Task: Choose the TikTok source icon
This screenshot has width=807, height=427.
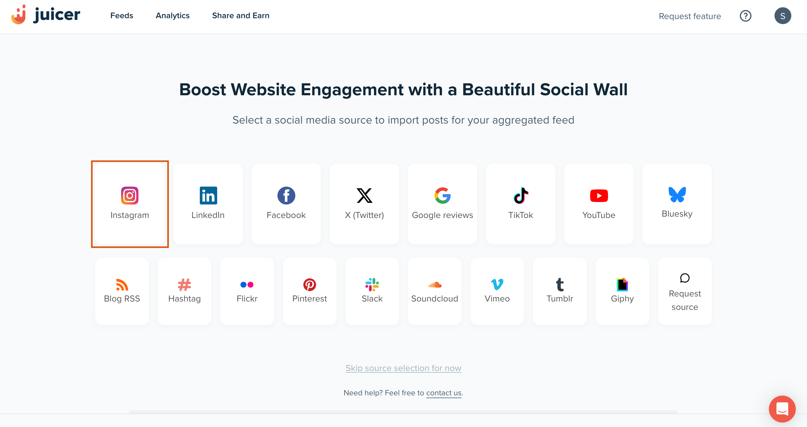Action: [521, 196]
